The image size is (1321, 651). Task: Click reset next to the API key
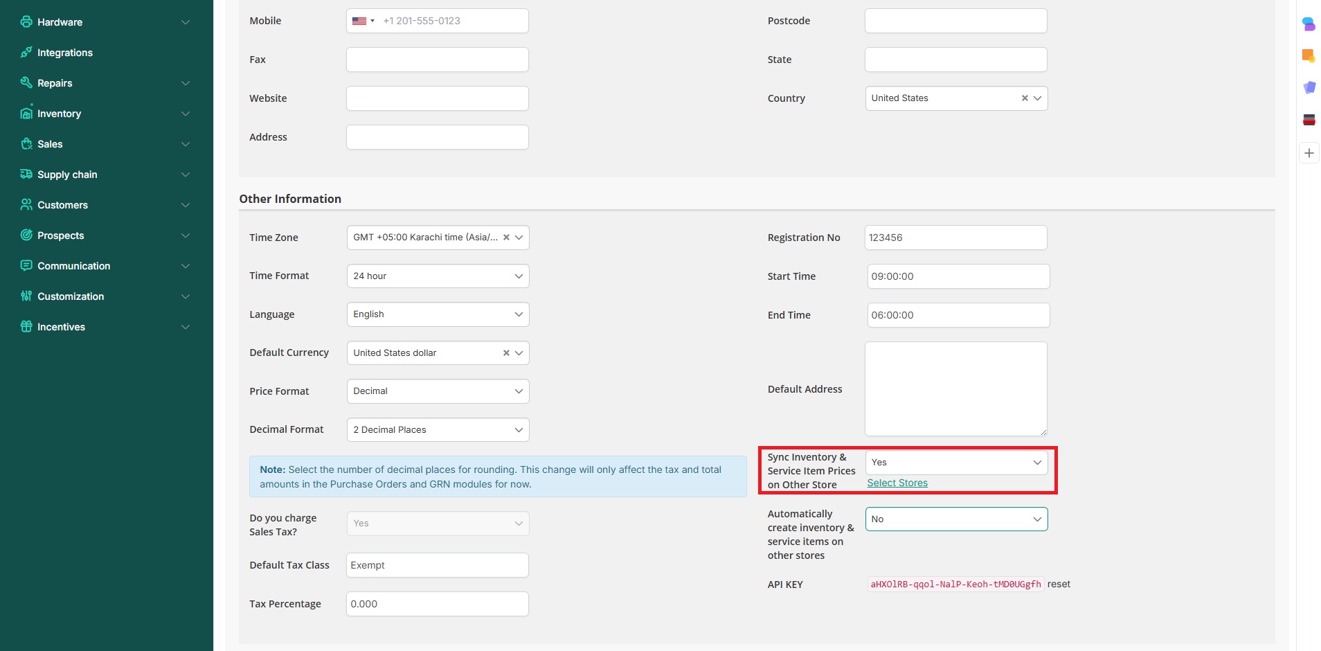click(x=1059, y=585)
